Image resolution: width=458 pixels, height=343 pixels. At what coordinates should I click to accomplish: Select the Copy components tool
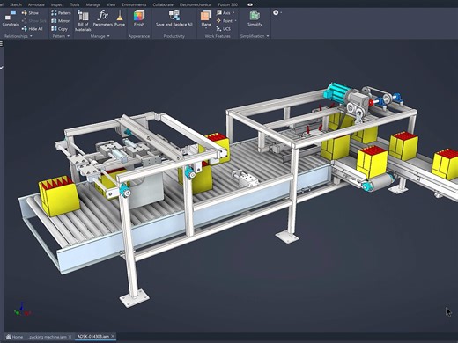59,29
